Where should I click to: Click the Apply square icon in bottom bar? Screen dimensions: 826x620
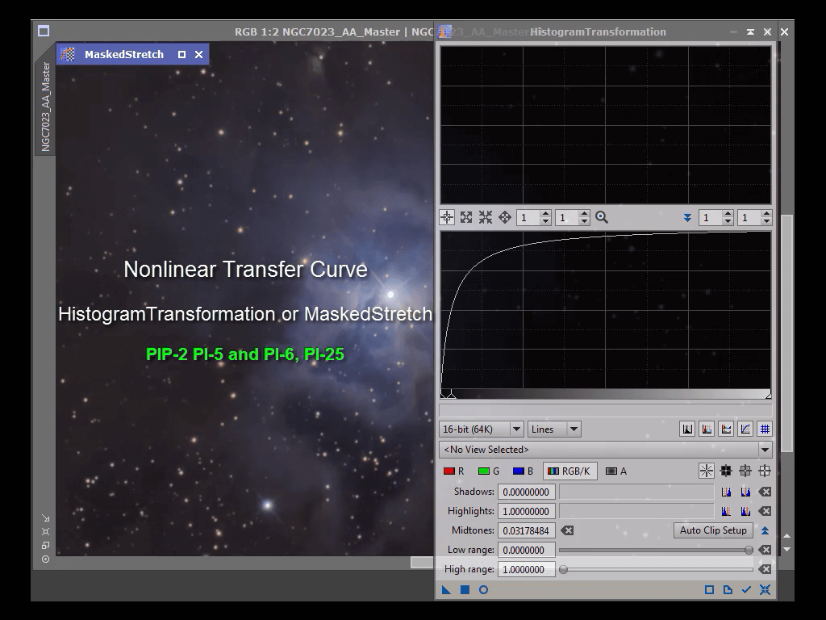(x=465, y=590)
